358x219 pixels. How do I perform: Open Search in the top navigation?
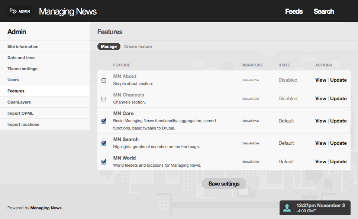[x=324, y=12]
